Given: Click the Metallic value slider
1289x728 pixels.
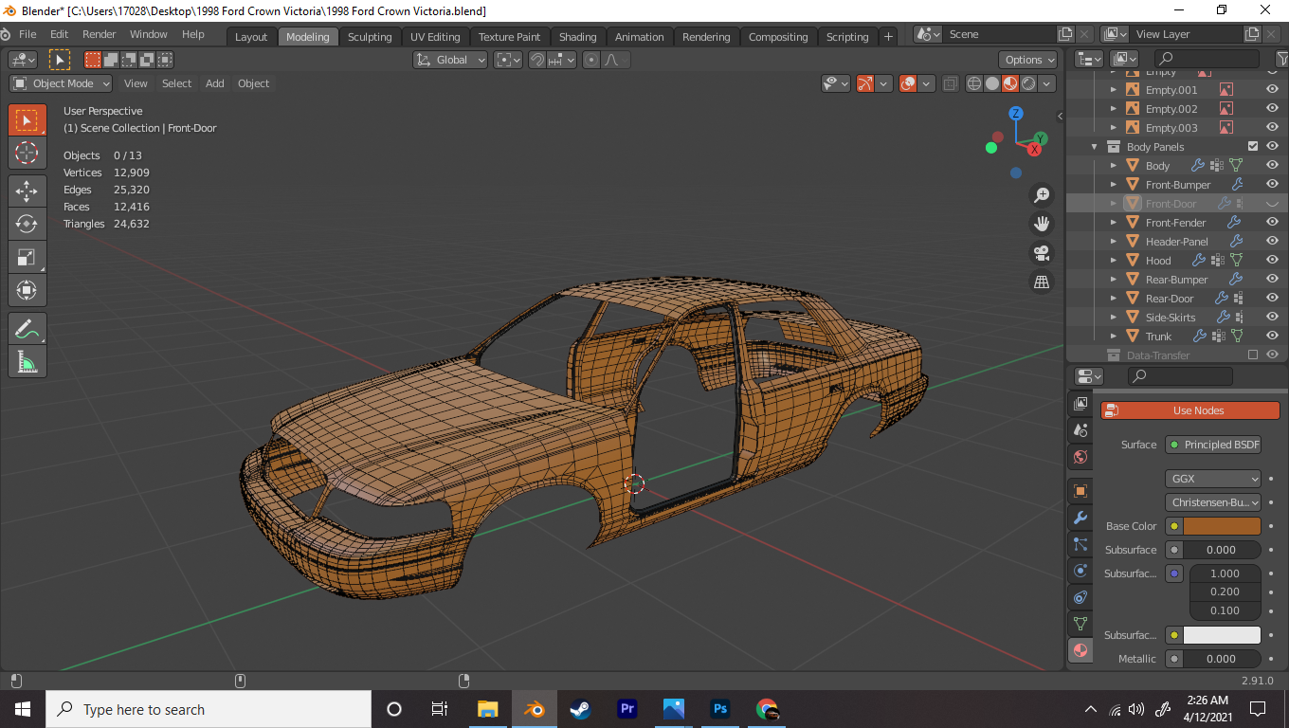Looking at the screenshot, I should pos(1222,659).
